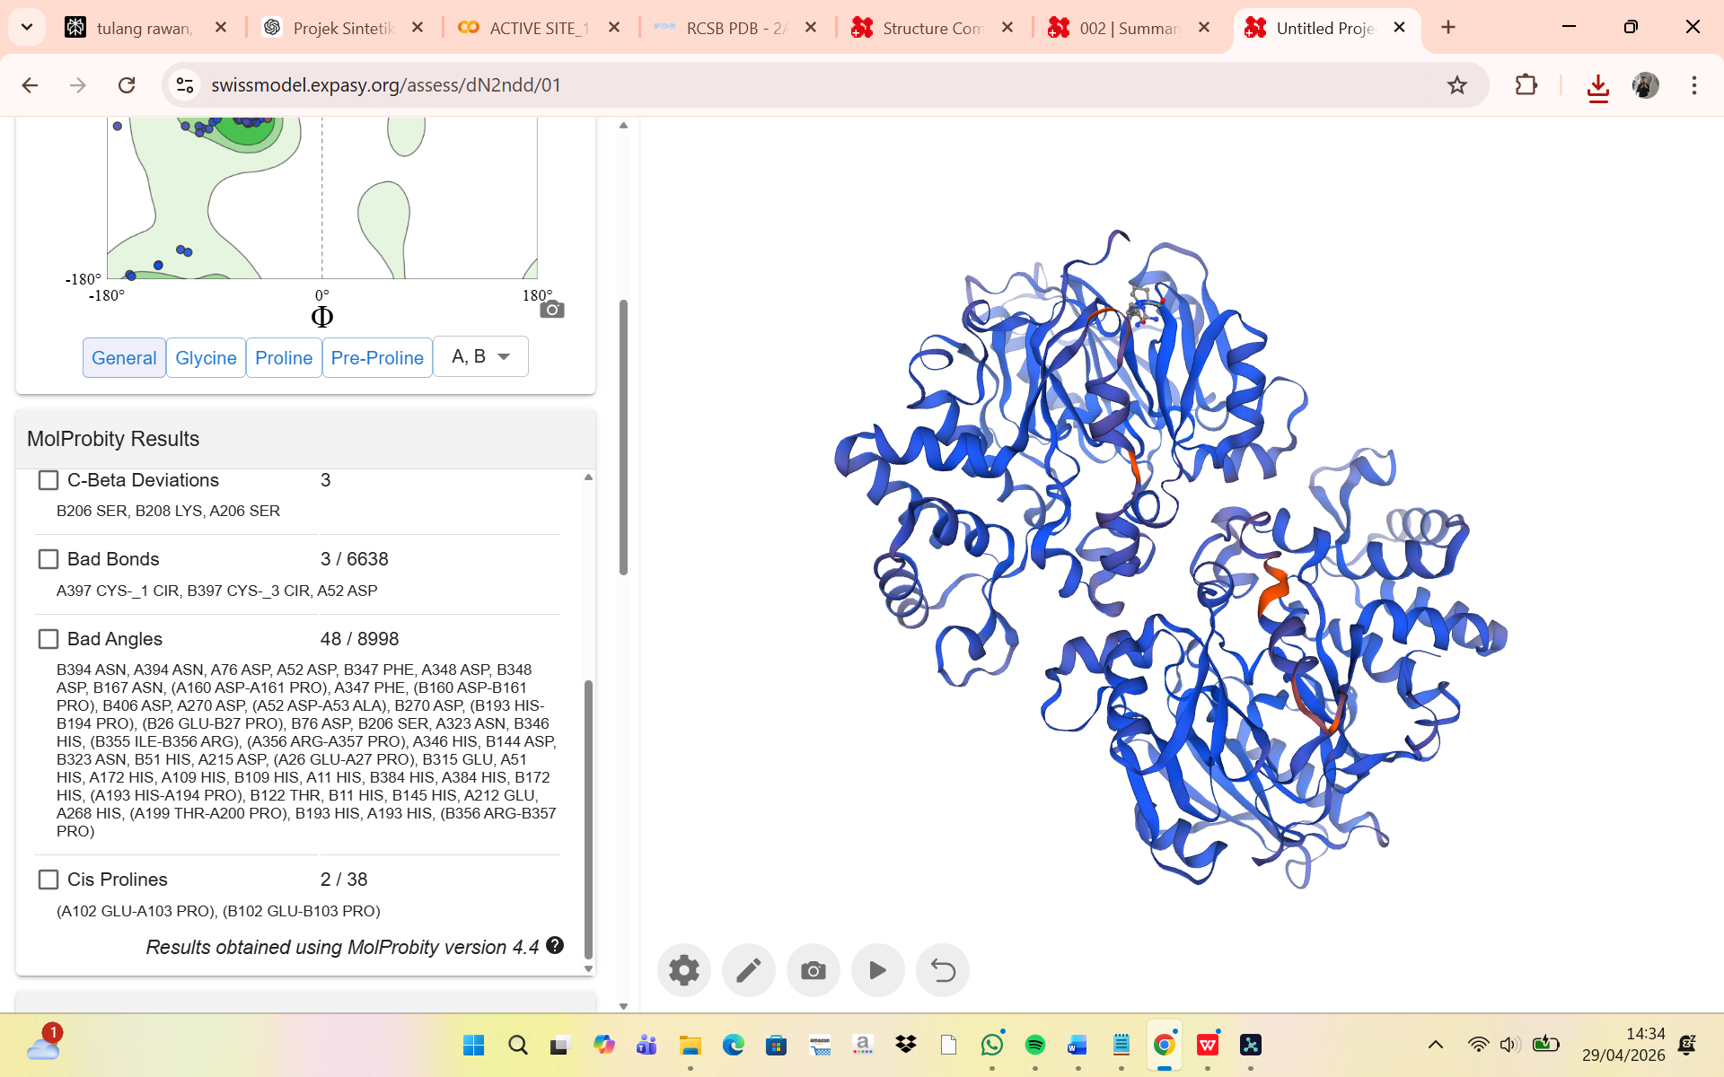Open the A, B chain selector dropdown
The height and width of the screenshot is (1077, 1724).
(x=481, y=357)
